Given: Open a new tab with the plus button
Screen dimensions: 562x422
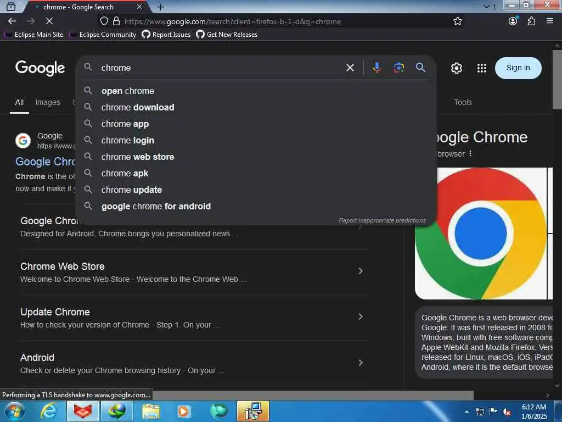Looking at the screenshot, I should click(x=161, y=7).
